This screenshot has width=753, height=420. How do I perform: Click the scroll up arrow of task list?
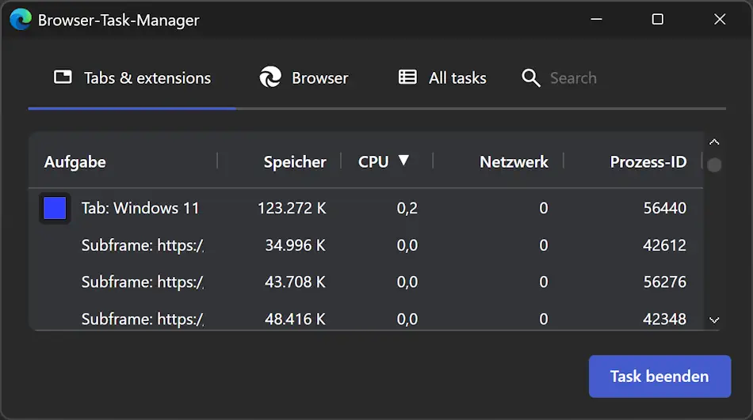pos(714,142)
